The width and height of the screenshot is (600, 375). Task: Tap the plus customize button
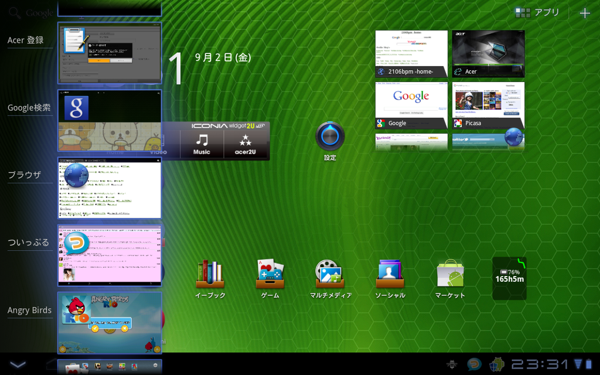(x=585, y=13)
